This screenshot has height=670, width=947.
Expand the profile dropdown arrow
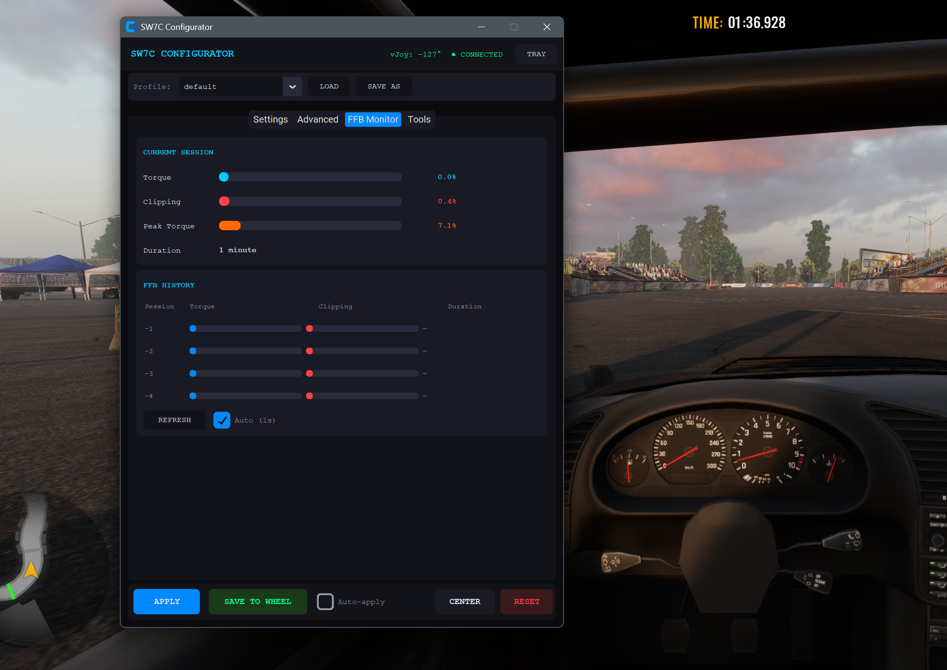(292, 87)
